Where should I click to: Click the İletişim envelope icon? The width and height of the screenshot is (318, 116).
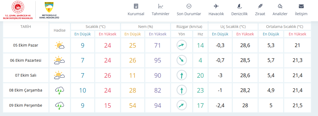tap(301, 6)
